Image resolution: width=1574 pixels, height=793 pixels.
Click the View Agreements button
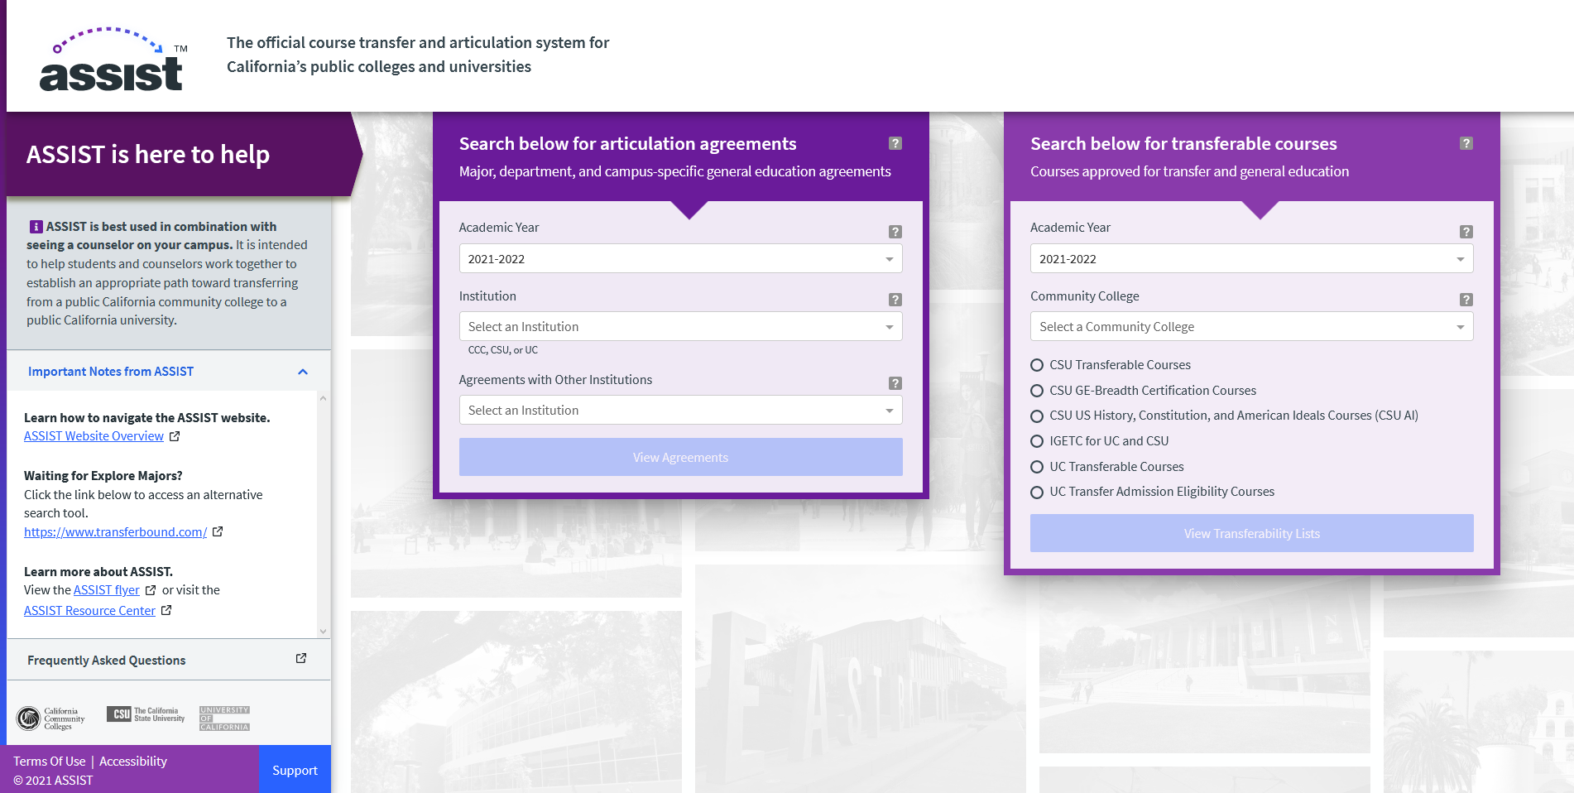pos(680,457)
